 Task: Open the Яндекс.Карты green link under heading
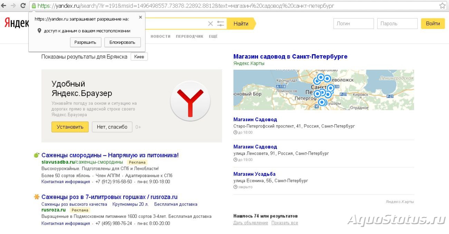[249, 63]
